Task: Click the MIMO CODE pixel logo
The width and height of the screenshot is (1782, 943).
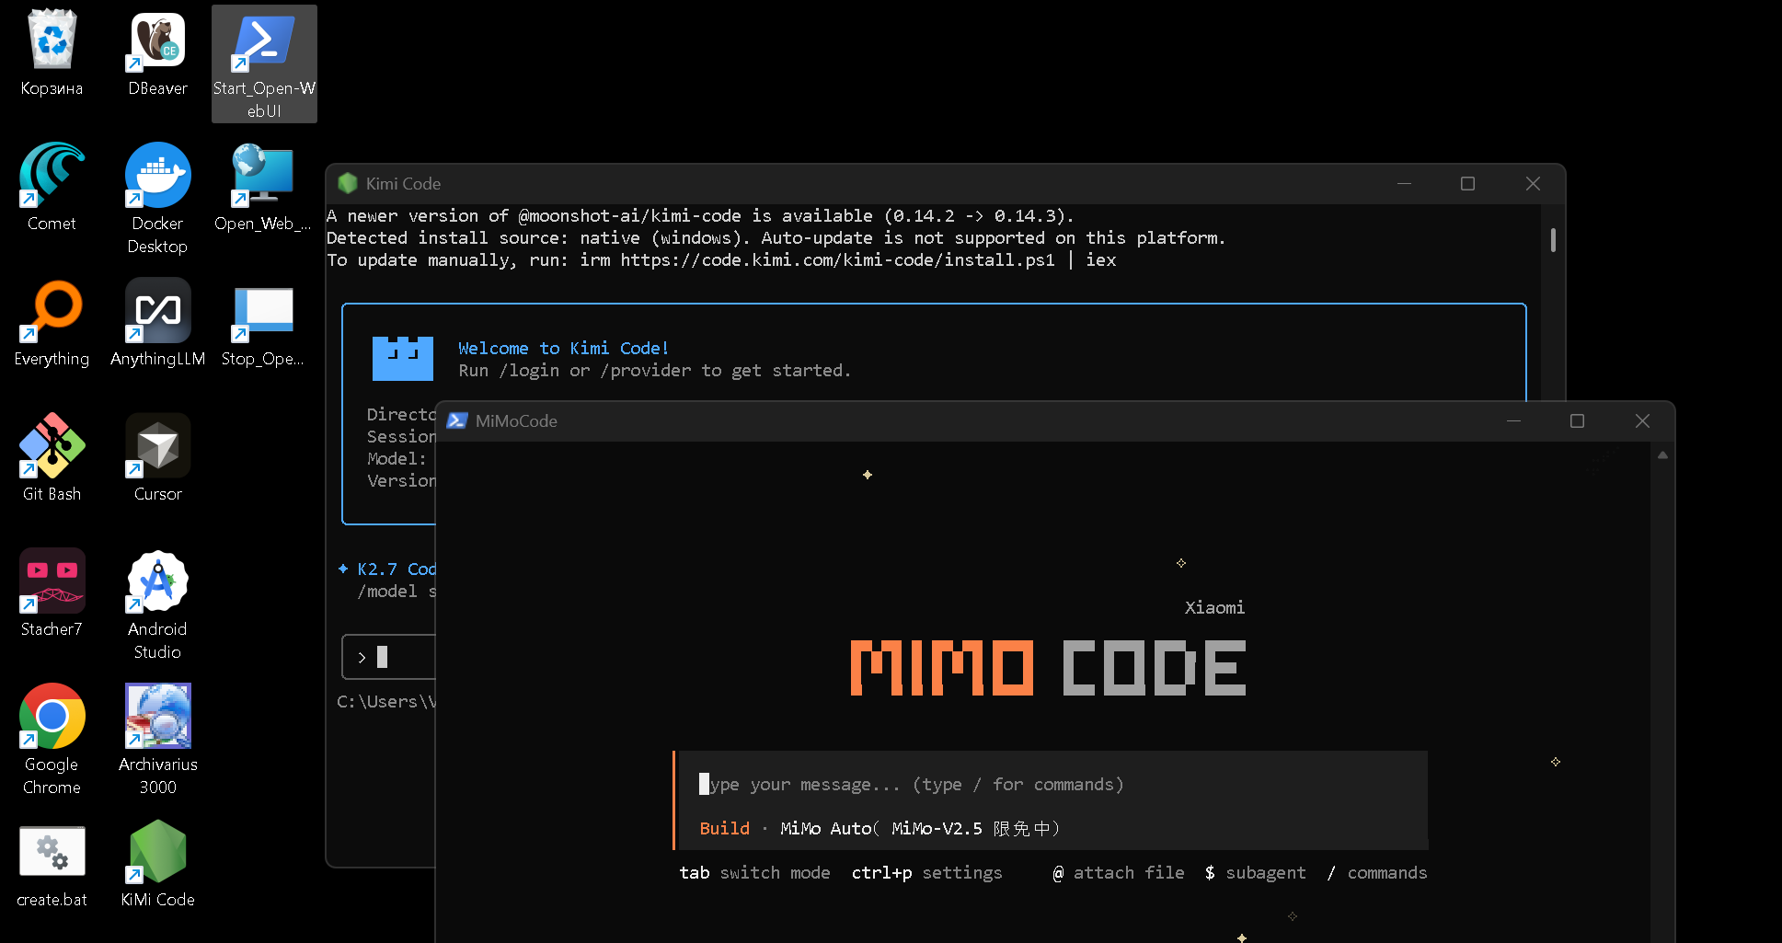Action: point(1048,667)
